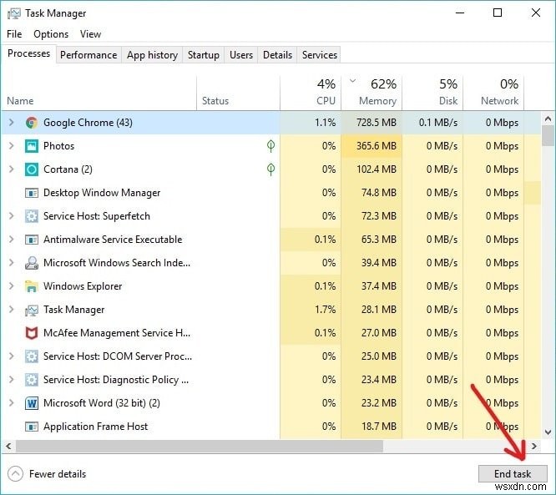Click the Cortana suspended leaf status icon
Viewport: 556px width, 495px height.
271,169
